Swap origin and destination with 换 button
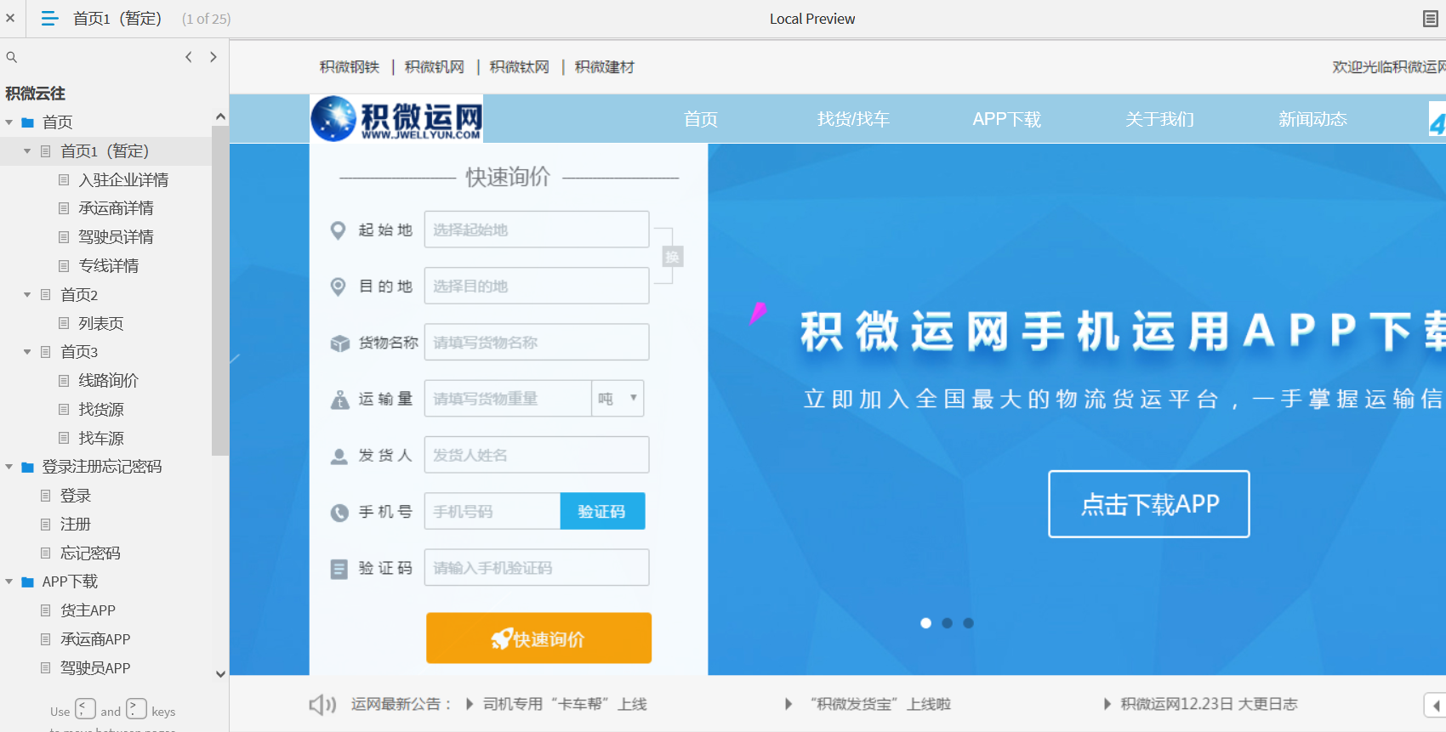The height and width of the screenshot is (732, 1446). click(x=673, y=257)
